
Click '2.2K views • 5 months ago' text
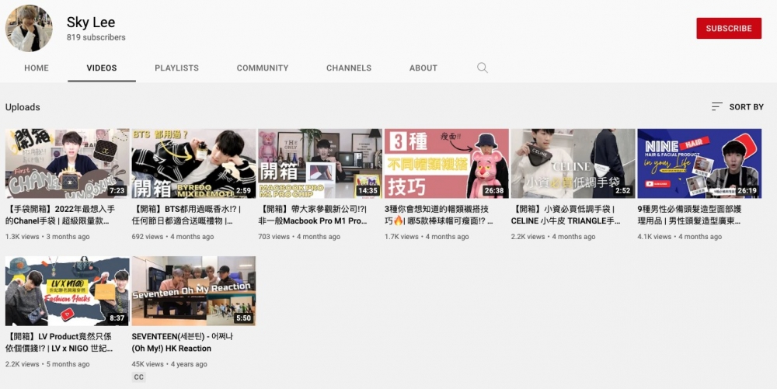point(47,363)
